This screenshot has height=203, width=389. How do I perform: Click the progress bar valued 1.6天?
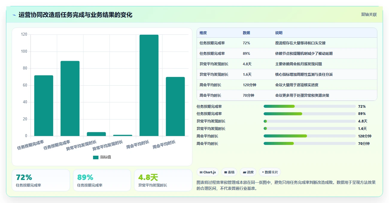click(310, 128)
